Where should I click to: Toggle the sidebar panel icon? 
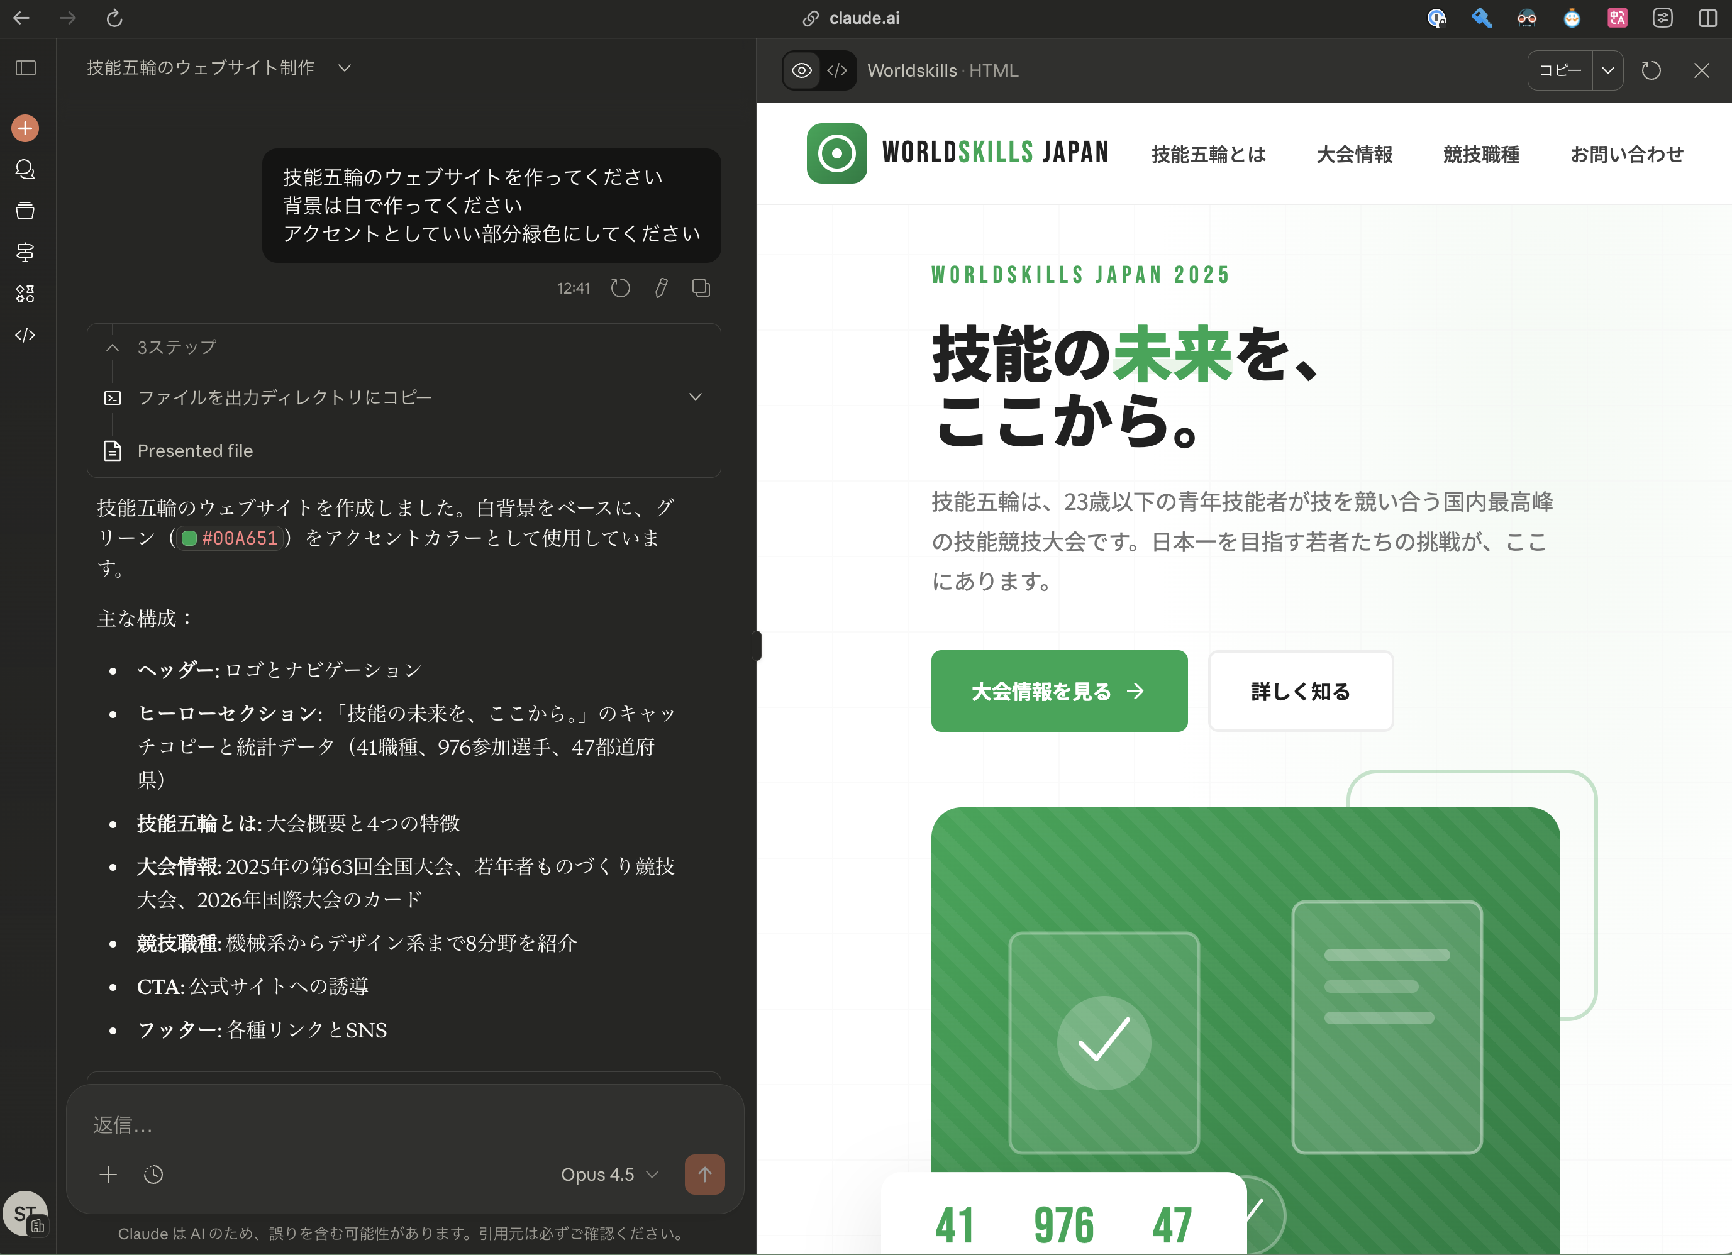(26, 68)
